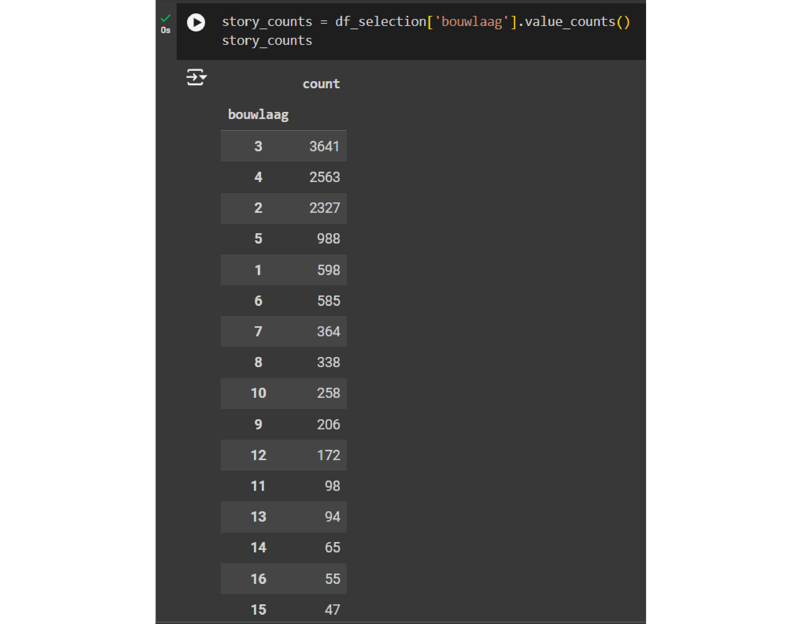Click the 988 count value
796x624 pixels.
coord(328,239)
